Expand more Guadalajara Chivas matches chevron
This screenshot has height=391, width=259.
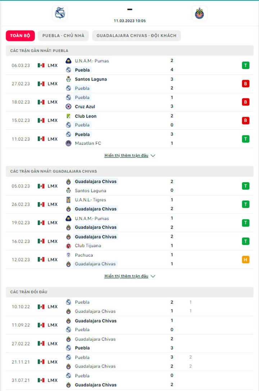click(153, 276)
